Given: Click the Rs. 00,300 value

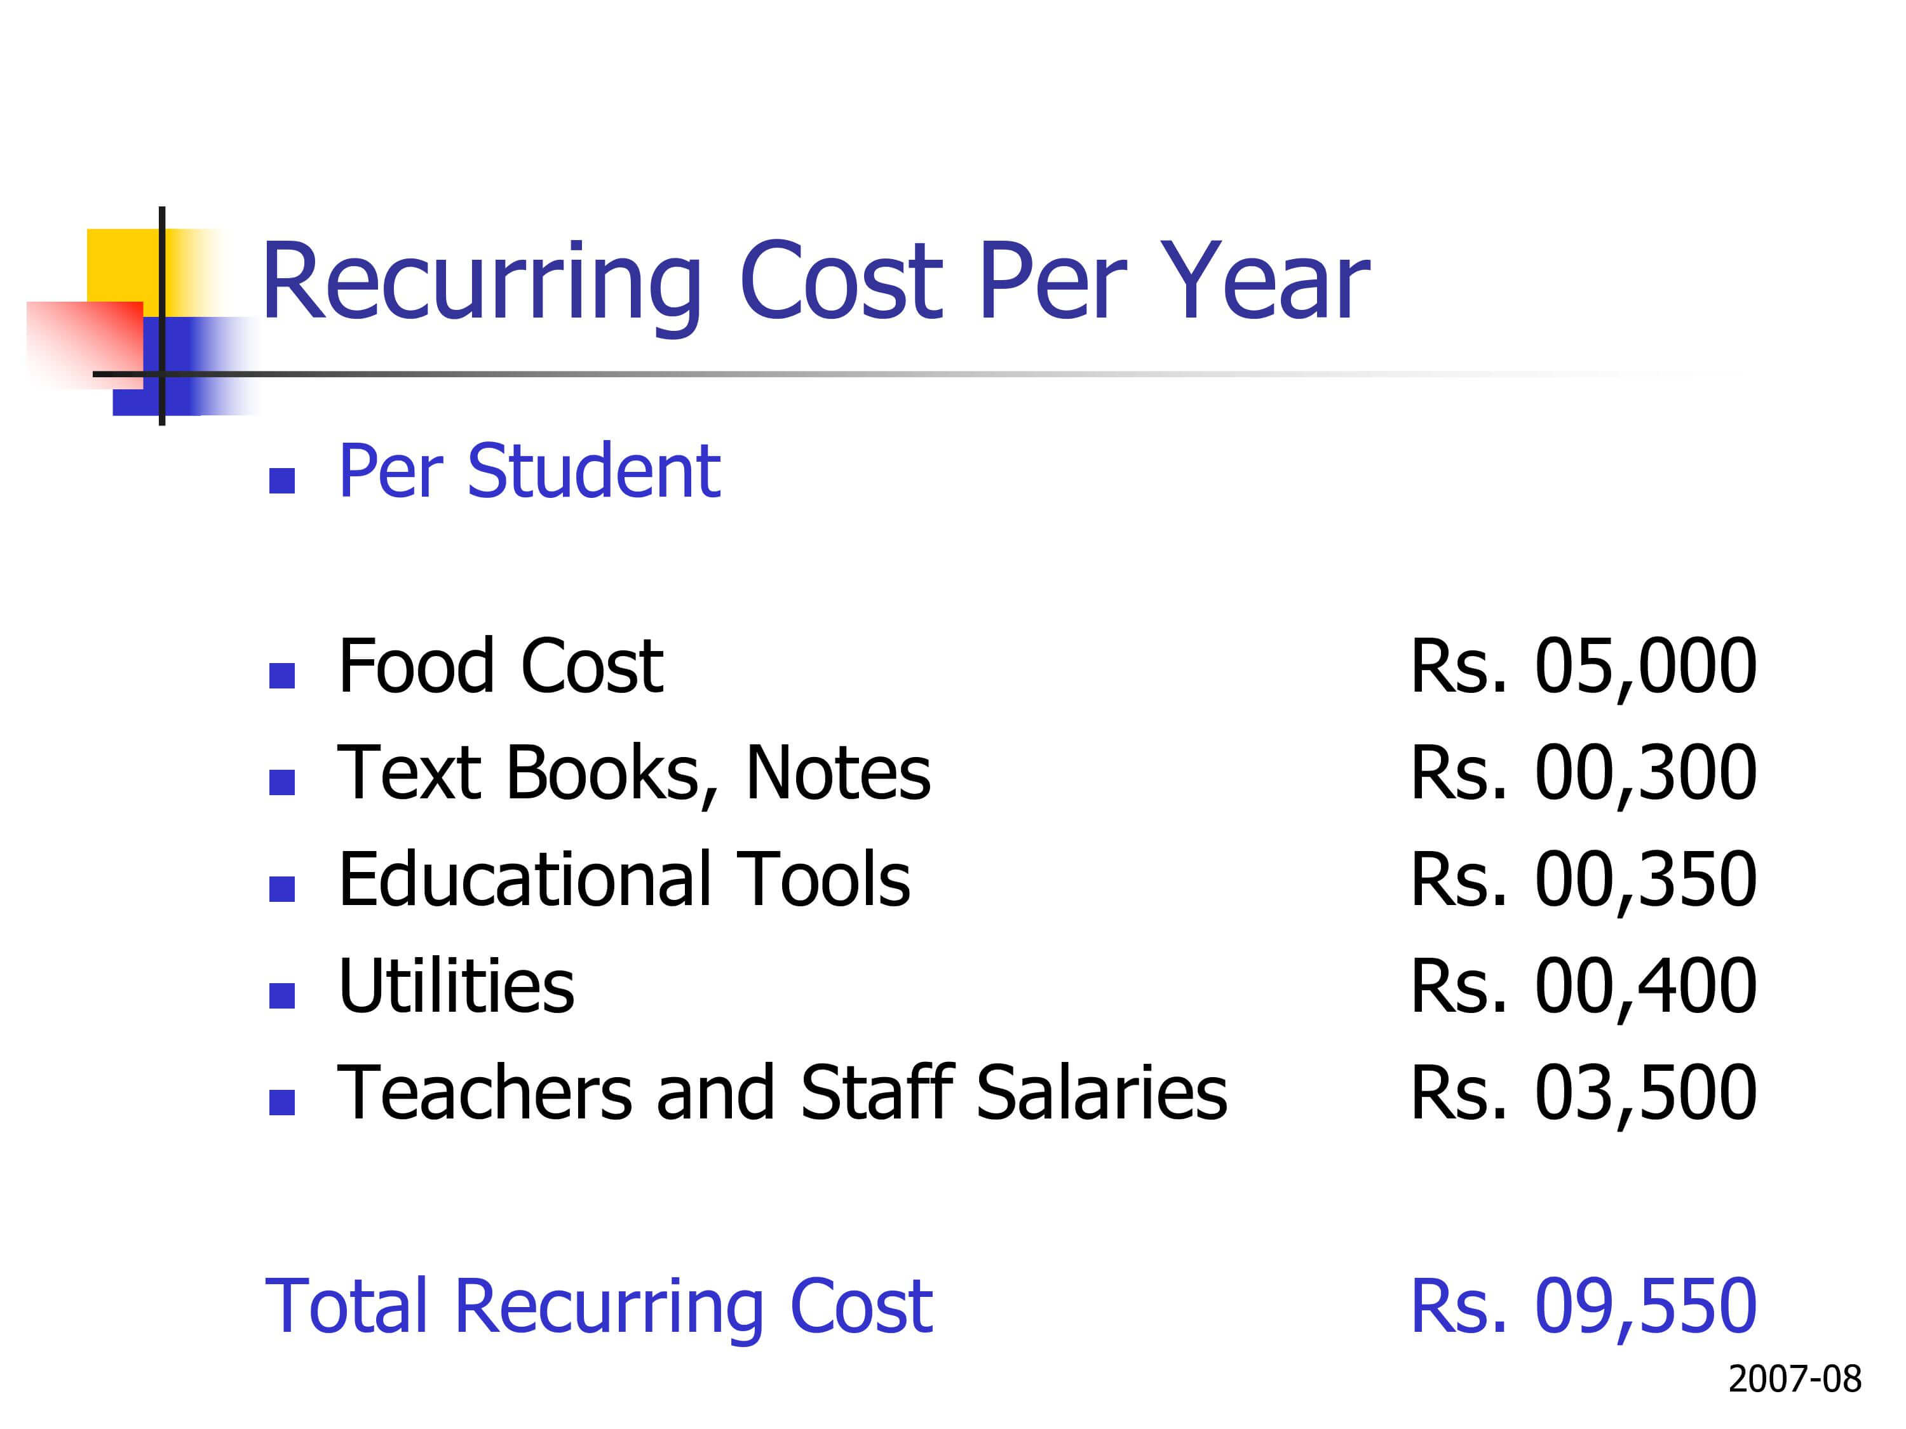Looking at the screenshot, I should click(x=1583, y=774).
